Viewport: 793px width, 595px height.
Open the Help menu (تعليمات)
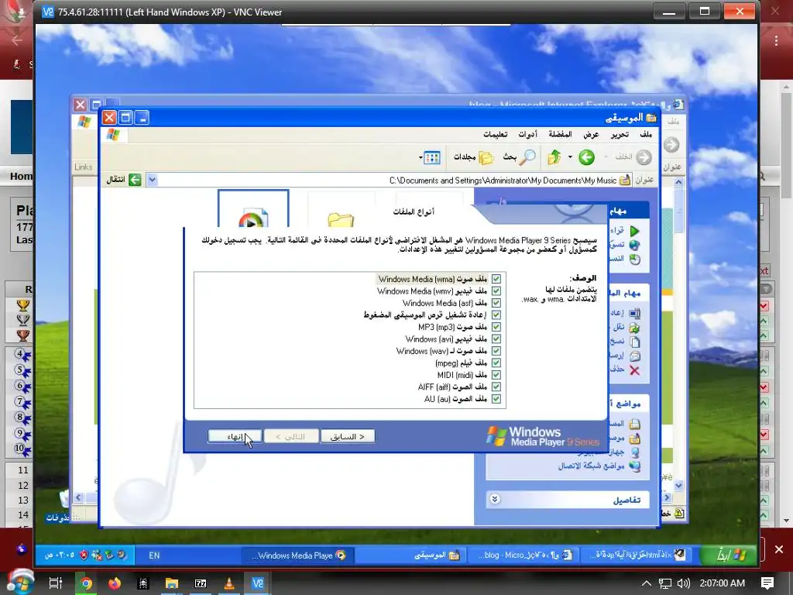pos(495,135)
